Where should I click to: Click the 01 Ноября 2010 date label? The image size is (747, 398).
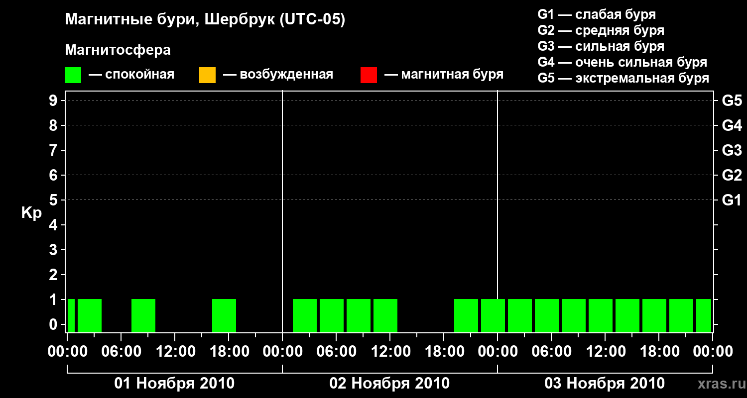coord(174,384)
